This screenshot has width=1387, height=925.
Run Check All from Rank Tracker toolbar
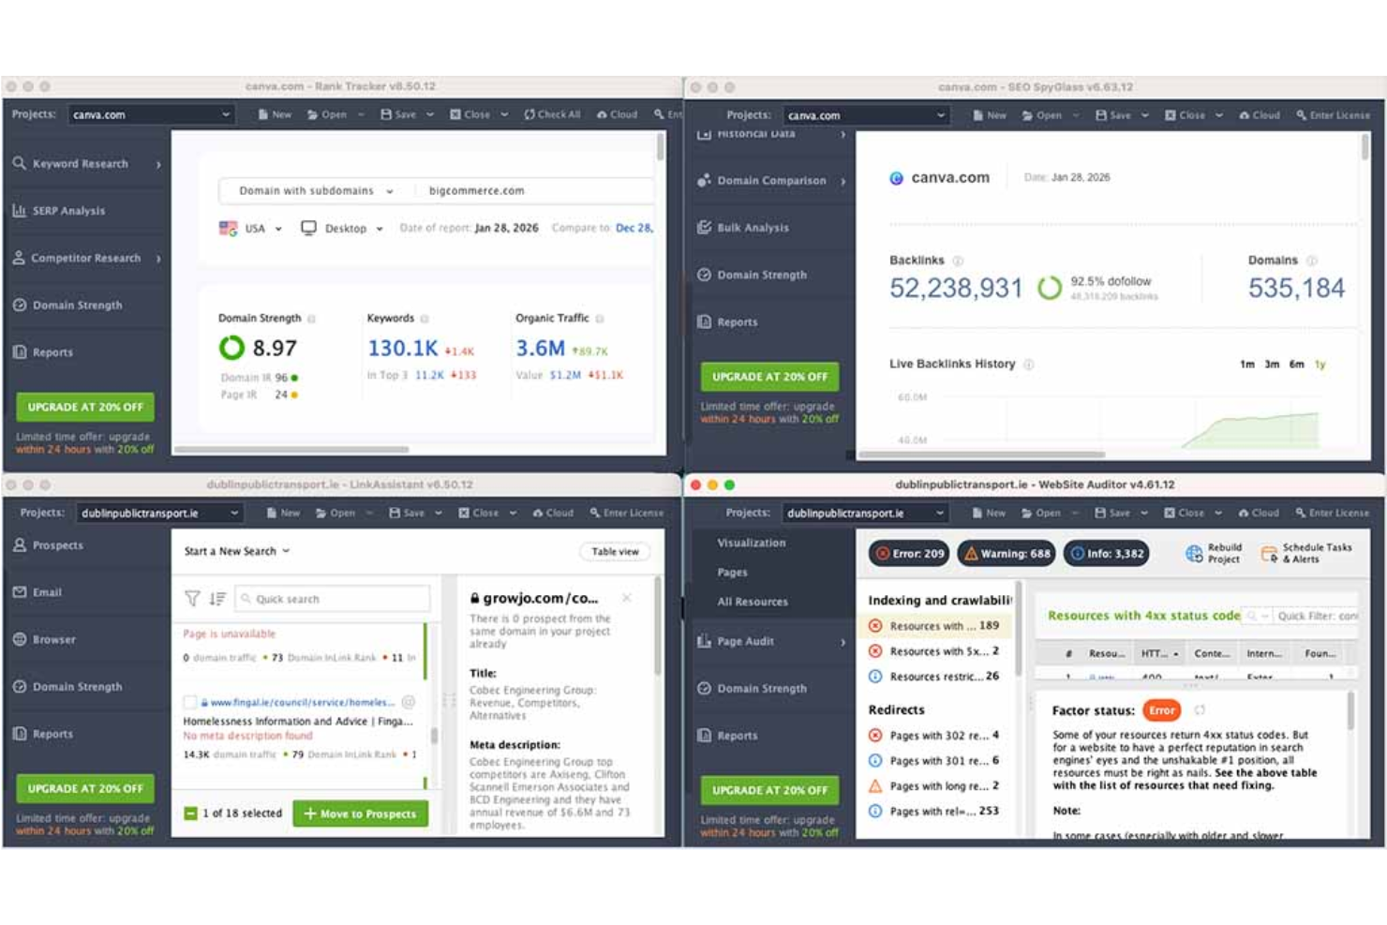[x=552, y=113]
